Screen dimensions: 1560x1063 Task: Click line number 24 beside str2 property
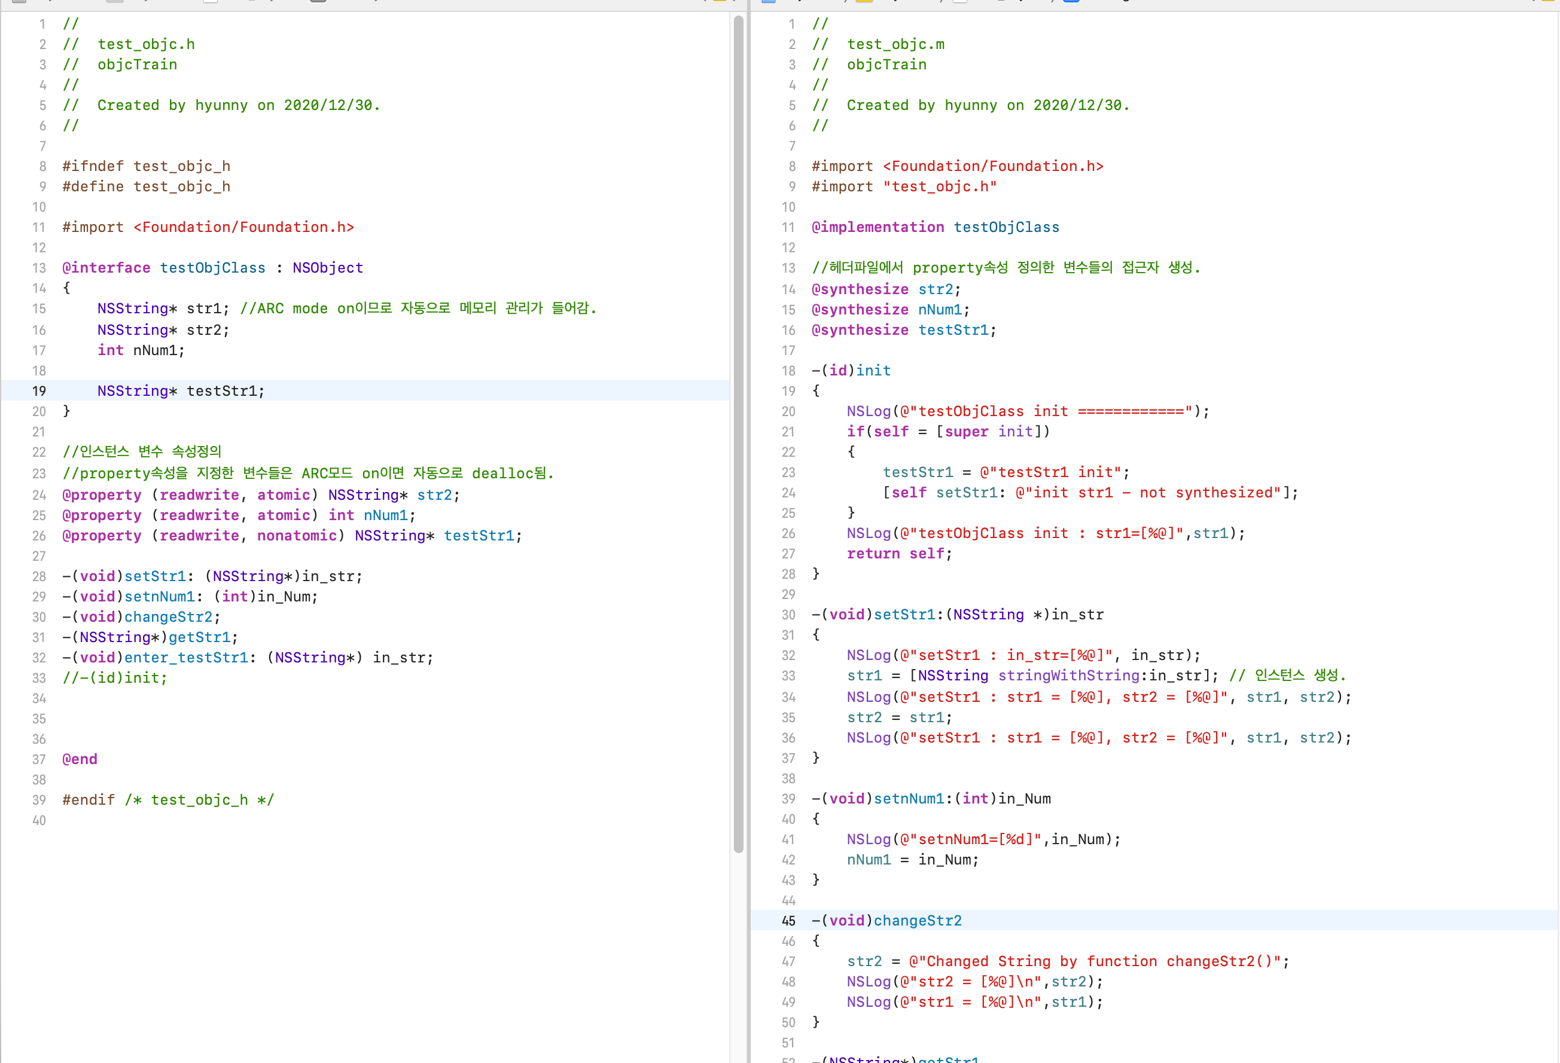point(39,495)
